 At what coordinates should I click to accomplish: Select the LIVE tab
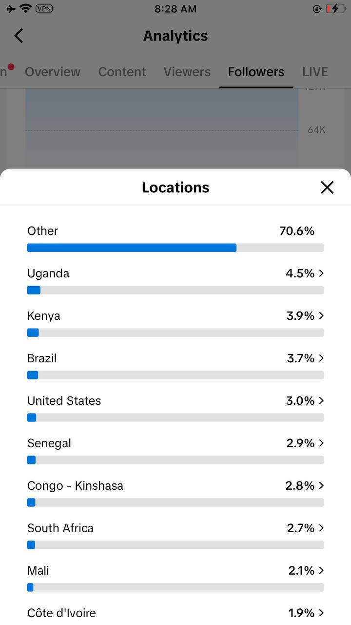[315, 72]
